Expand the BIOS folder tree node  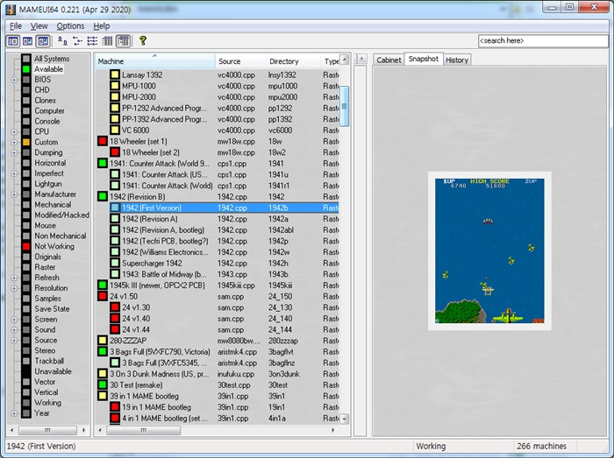click(14, 80)
